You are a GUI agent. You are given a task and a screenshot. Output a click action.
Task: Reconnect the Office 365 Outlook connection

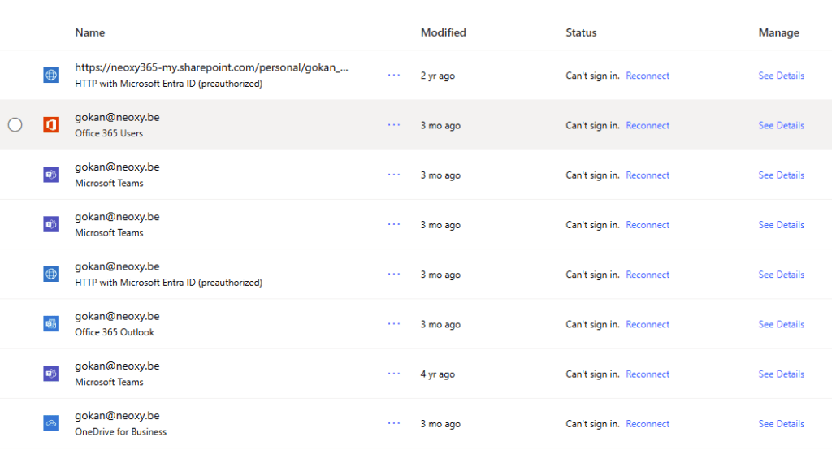648,324
